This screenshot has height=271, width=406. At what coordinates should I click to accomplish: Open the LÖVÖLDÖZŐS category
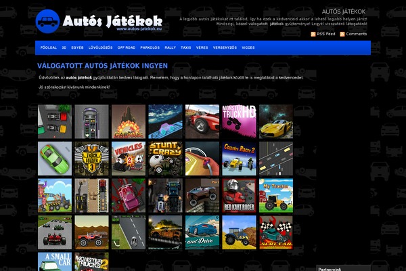pos(100,47)
